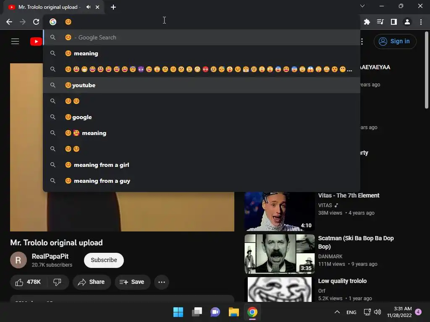The image size is (430, 322).
Task: Select the emoji 'youtube' suggestion
Action: (x=202, y=85)
